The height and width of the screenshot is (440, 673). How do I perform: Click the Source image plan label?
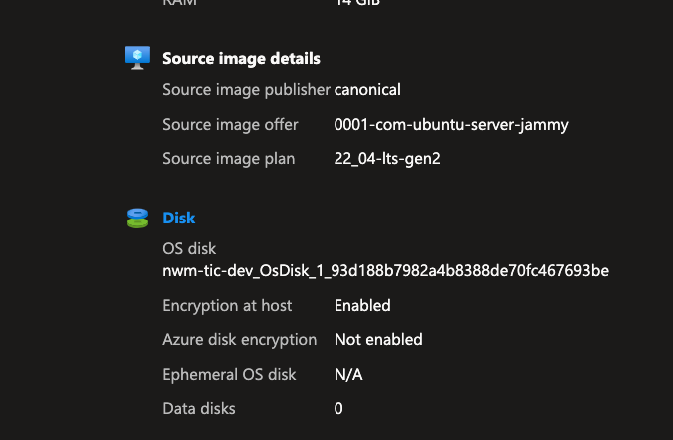coord(229,159)
